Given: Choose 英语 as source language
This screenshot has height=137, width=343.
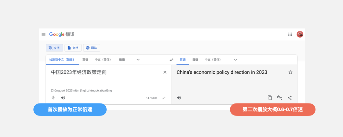Looking at the screenshot, I should [x=85, y=60].
